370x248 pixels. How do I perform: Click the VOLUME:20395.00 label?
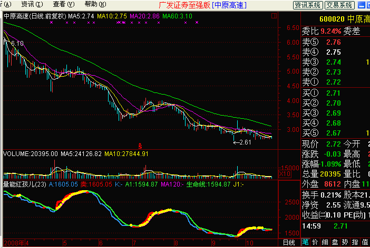click(31, 154)
